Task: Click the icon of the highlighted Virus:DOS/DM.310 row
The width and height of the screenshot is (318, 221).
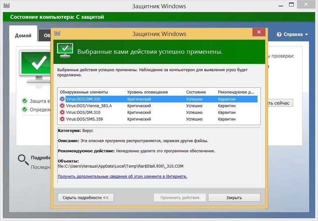Action: click(x=62, y=99)
